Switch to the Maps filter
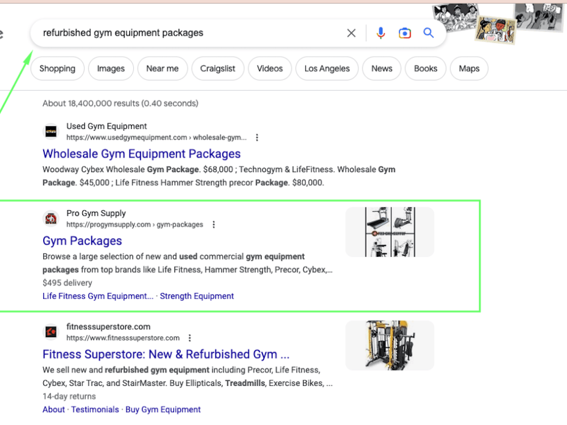This screenshot has width=567, height=425. click(469, 69)
